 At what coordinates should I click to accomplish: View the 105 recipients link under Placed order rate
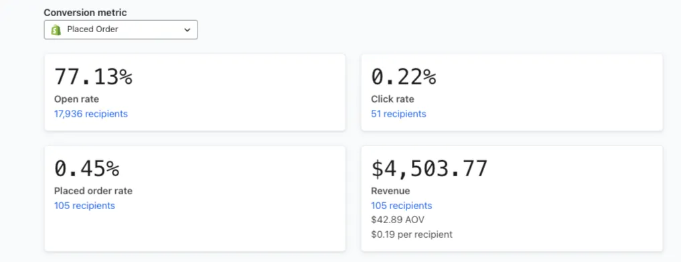(x=84, y=206)
